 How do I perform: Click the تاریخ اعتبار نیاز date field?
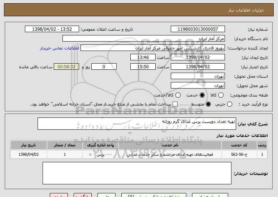(x=198, y=67)
